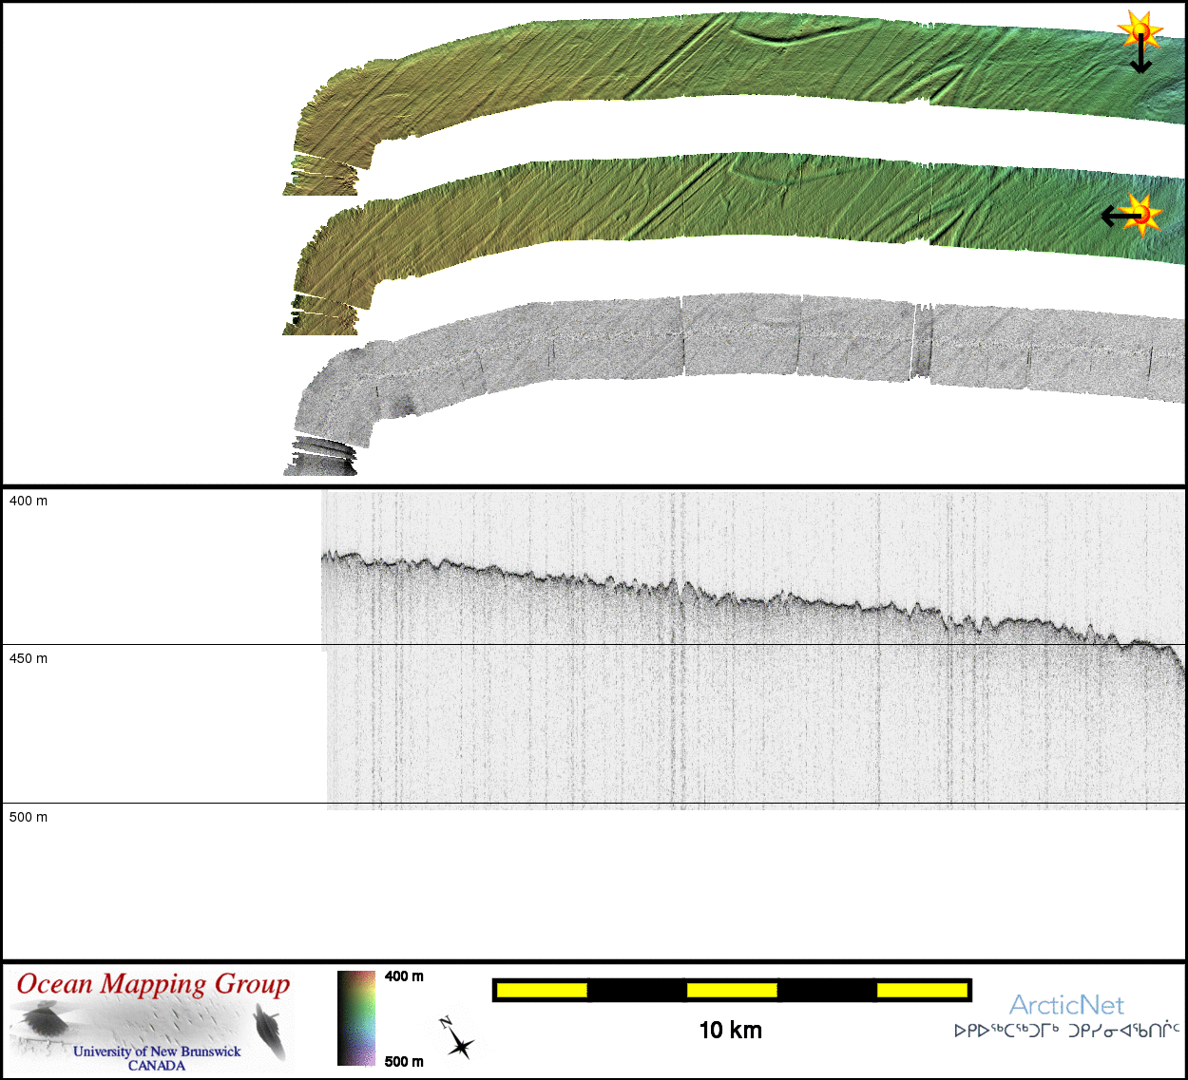
Task: Click the first yellow scale bar segment
Action: 541,991
